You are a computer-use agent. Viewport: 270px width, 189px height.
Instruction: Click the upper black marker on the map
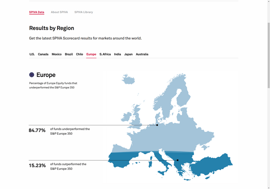coord(157,125)
